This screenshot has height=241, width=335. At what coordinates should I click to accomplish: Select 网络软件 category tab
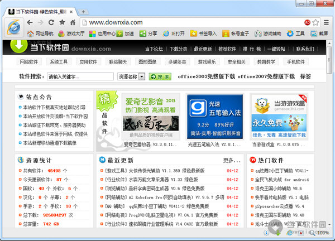[x=29, y=62]
